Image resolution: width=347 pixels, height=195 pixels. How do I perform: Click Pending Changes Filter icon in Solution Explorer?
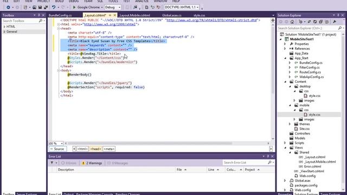pos(301,22)
